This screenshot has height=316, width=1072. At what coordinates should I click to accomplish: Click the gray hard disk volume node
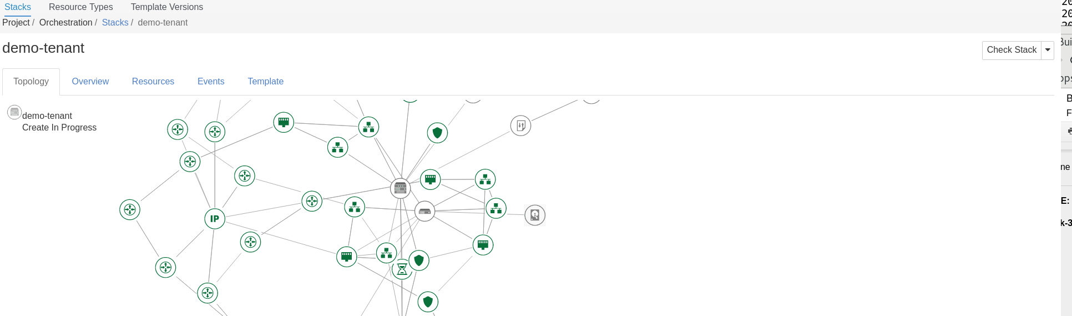535,215
